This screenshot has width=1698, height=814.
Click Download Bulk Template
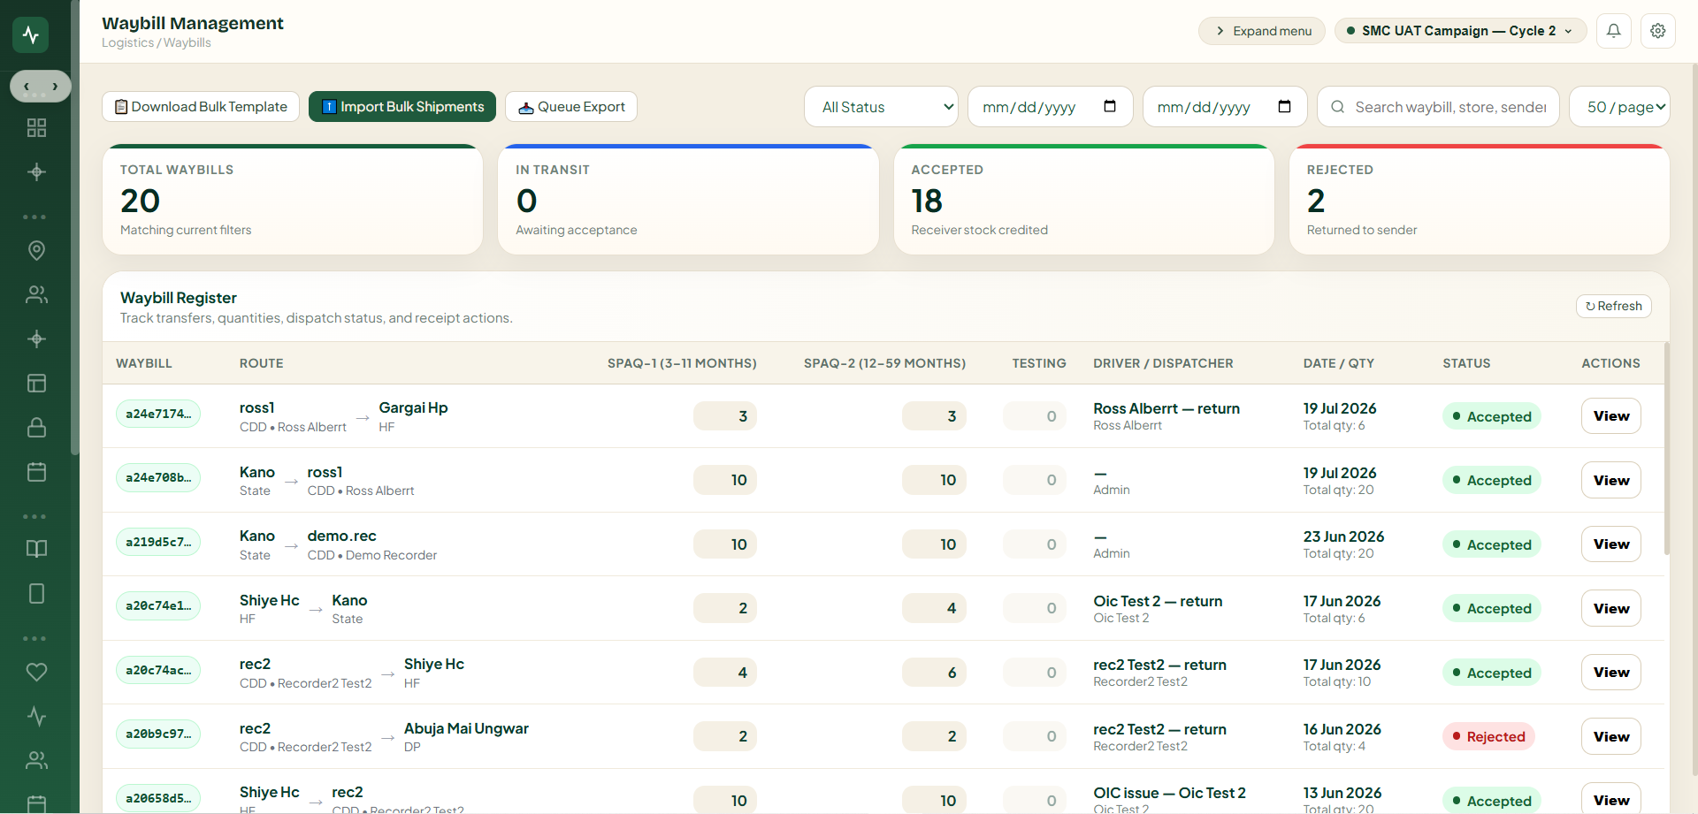pos(201,107)
